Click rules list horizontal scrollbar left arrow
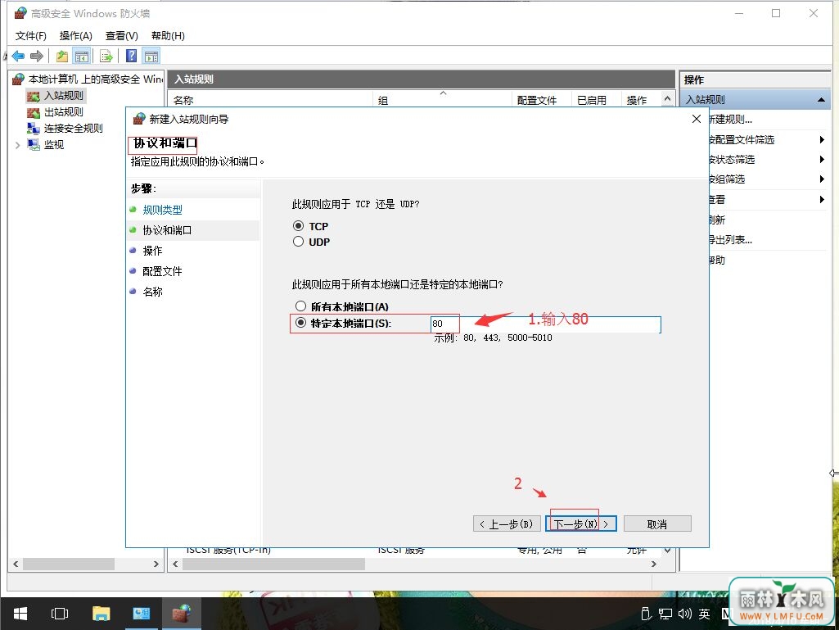The width and height of the screenshot is (839, 630). tap(175, 564)
